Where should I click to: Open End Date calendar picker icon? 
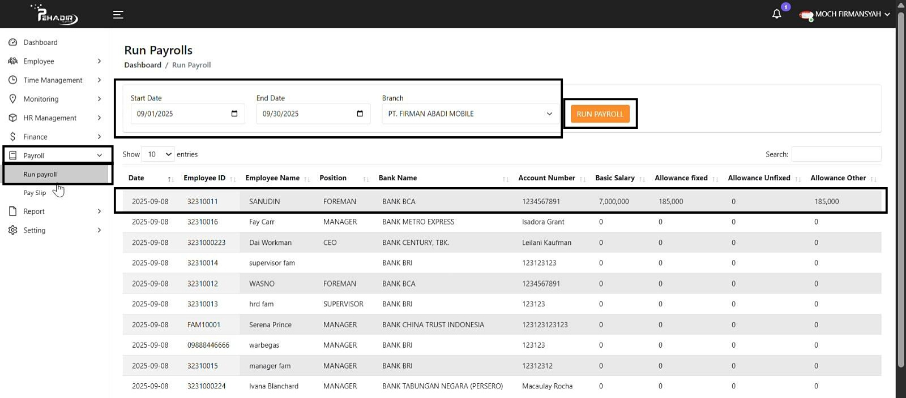360,114
